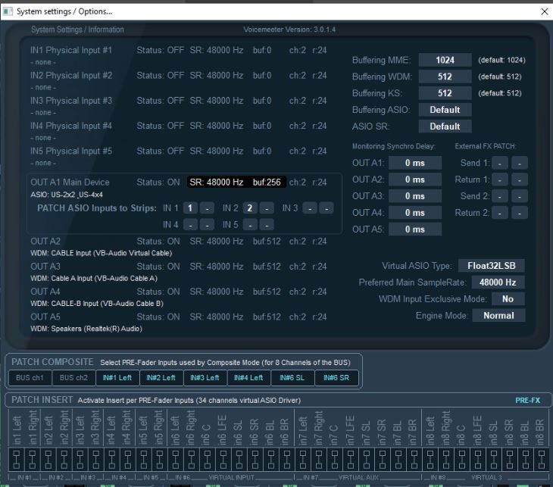Viewport: 553px width, 487px height.
Task: Enable in6 LFE channel insert
Action: click(x=223, y=459)
